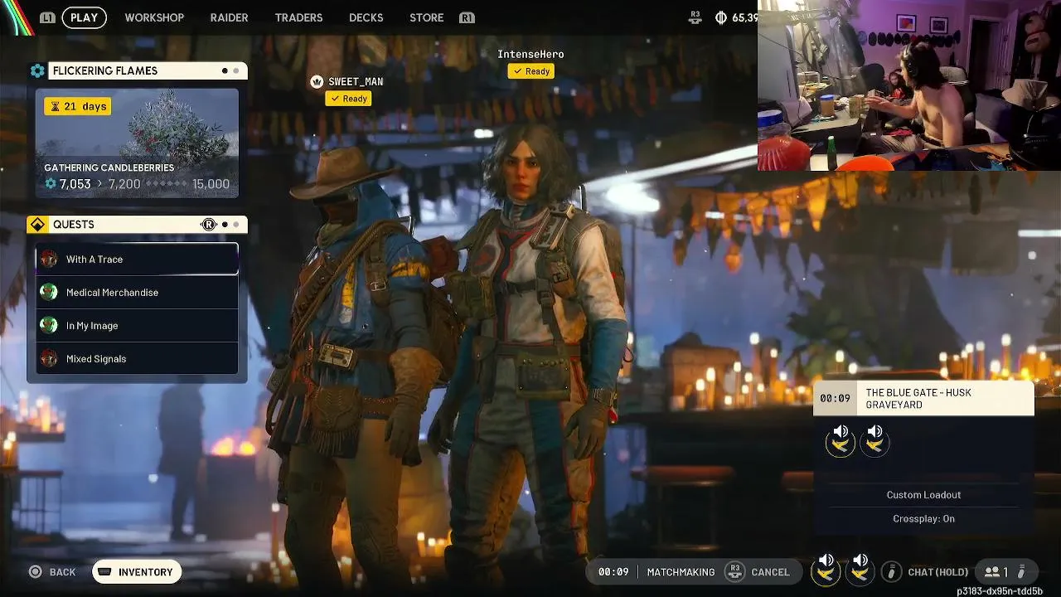The width and height of the screenshot is (1061, 597).
Task: Click the 7,200 next milestone value
Action: click(x=124, y=184)
